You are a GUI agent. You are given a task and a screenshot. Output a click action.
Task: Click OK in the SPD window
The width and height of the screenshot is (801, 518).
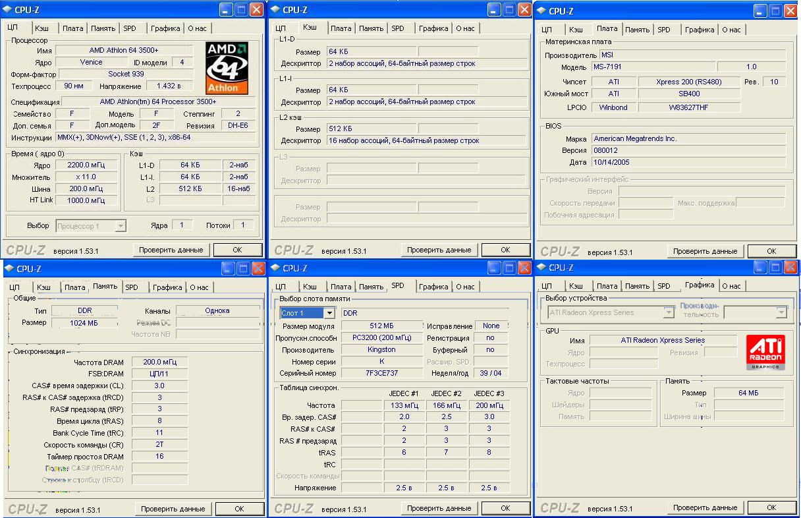pos(505,508)
